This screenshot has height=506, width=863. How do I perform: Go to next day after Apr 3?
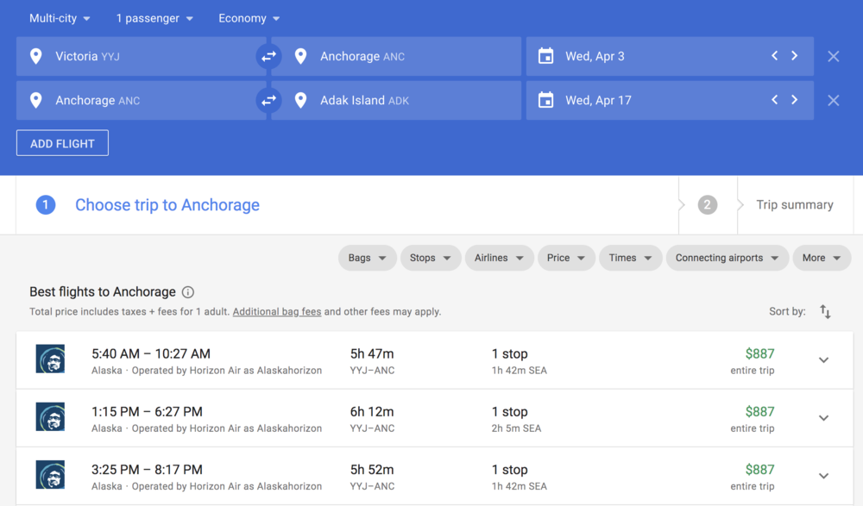[x=794, y=56]
